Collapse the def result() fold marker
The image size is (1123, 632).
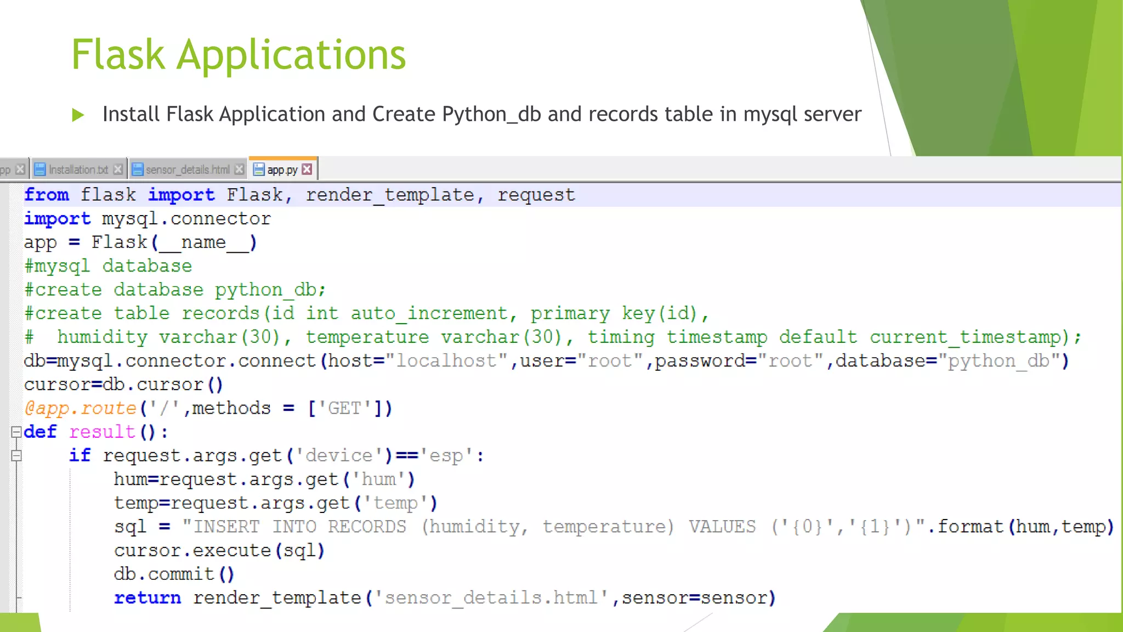pos(16,432)
